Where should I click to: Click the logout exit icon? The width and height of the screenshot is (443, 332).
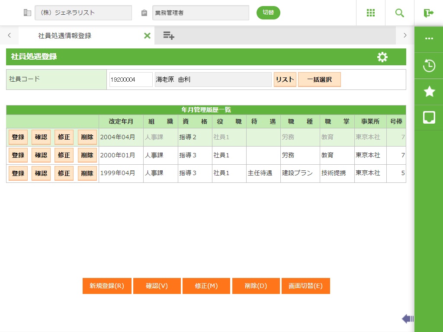click(428, 13)
